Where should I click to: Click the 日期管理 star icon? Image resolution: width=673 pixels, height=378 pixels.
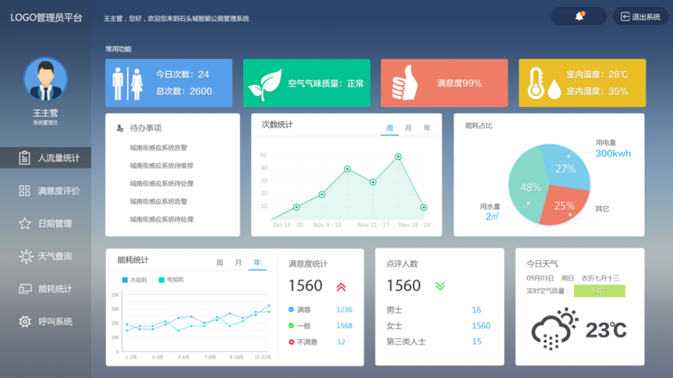[x=25, y=224]
